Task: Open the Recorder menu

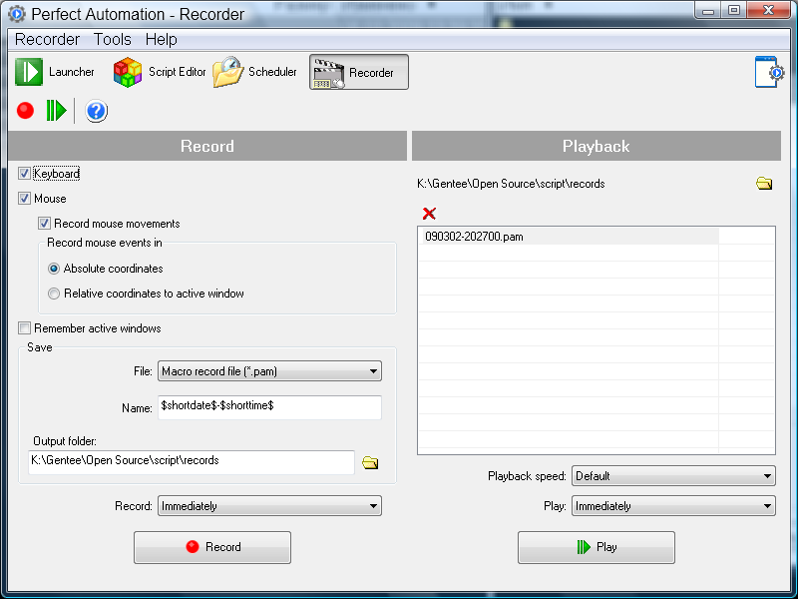Action: 47,39
